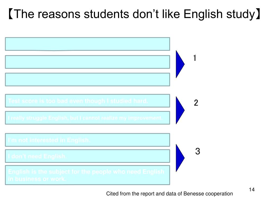Click the blue arrow beside number 1
This screenshot has height=203, width=271.
point(180,64)
